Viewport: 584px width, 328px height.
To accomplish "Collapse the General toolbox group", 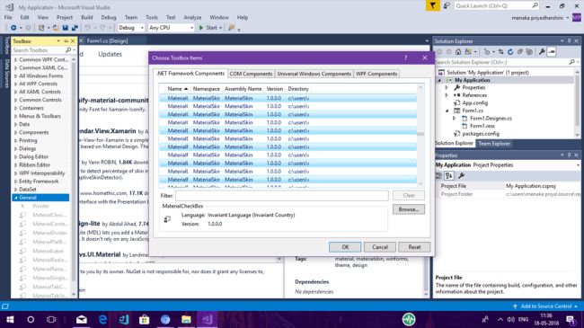I will tap(15, 198).
